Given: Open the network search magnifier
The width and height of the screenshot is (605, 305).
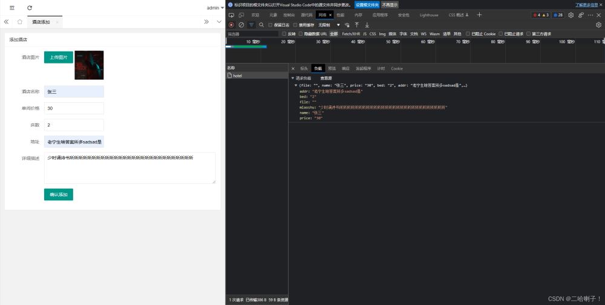Looking at the screenshot, I should tap(261, 25).
